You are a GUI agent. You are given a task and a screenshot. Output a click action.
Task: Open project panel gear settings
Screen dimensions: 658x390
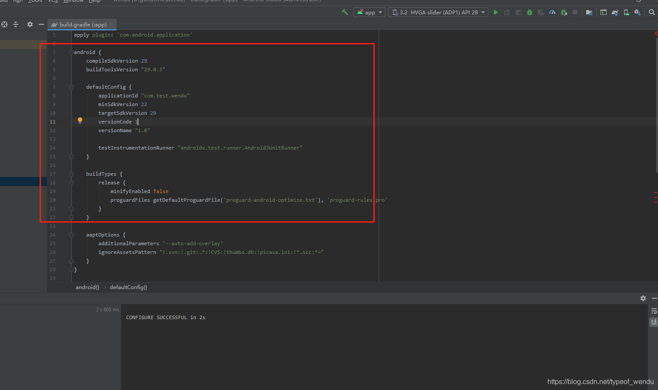[x=30, y=24]
